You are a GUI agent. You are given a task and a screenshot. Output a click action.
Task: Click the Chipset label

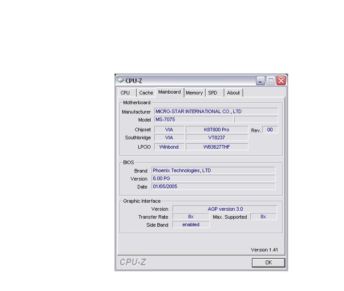143,130
